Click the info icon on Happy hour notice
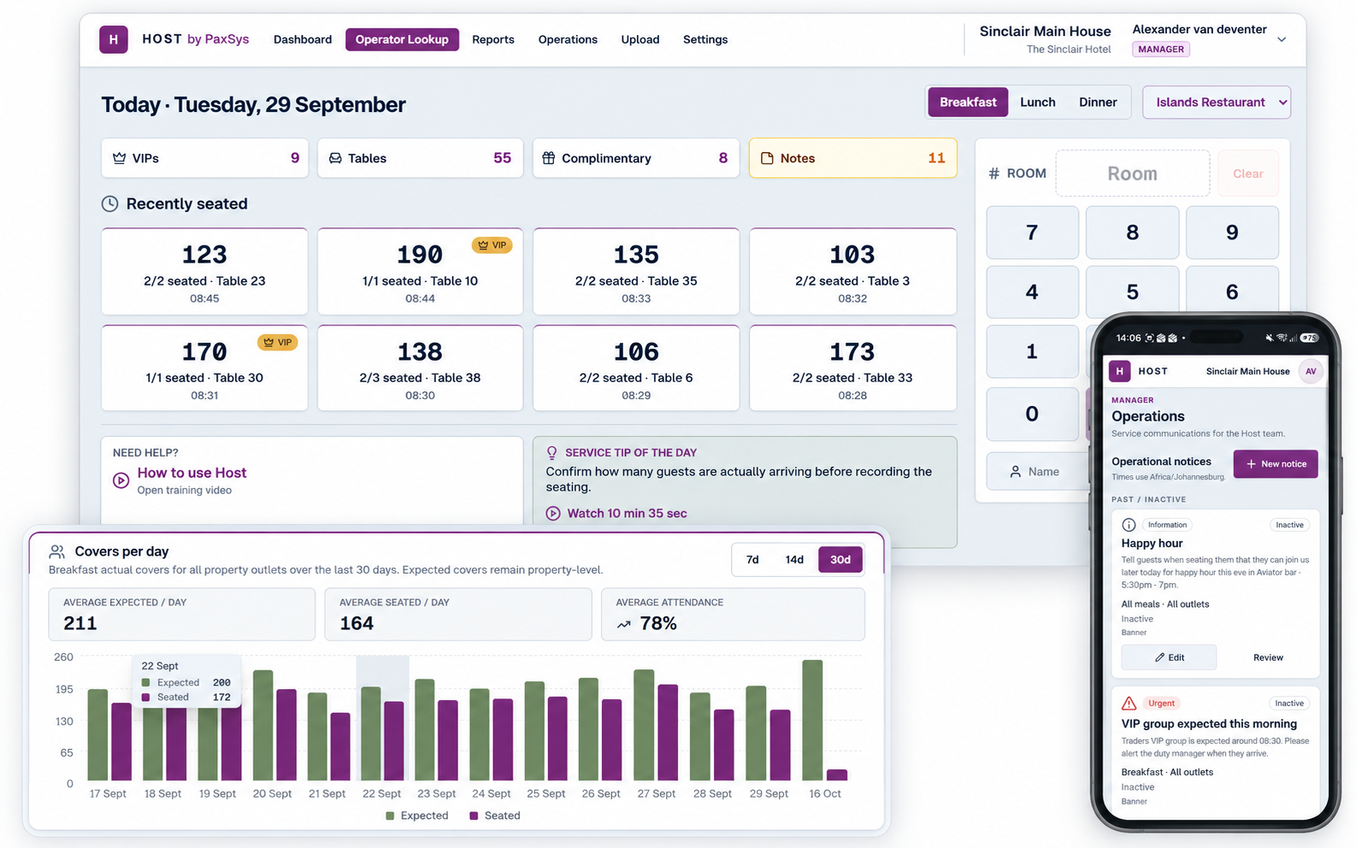Viewport: 1356px width, 848px height. pyautogui.click(x=1129, y=525)
